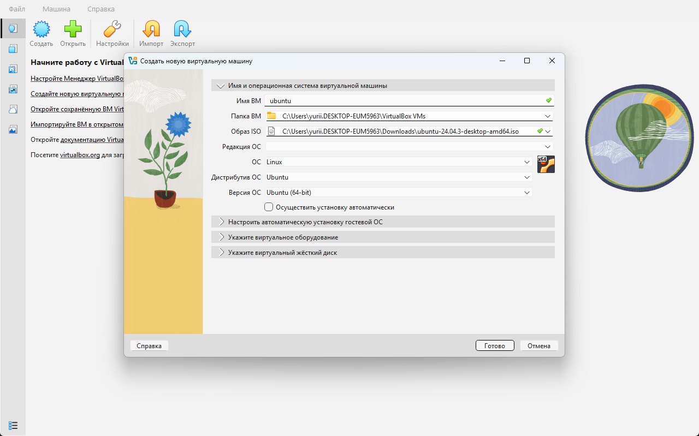Select the cloud icon in left sidebar

(x=13, y=109)
